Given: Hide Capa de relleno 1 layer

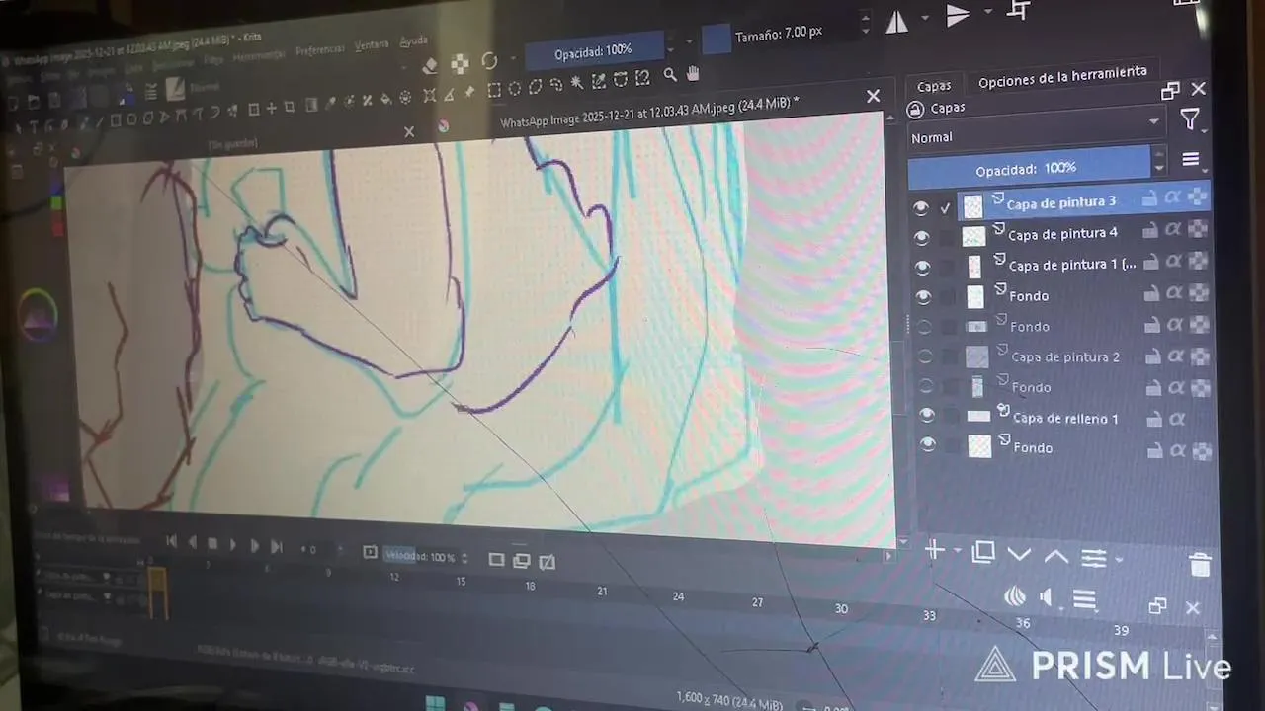Looking at the screenshot, I should click(927, 416).
